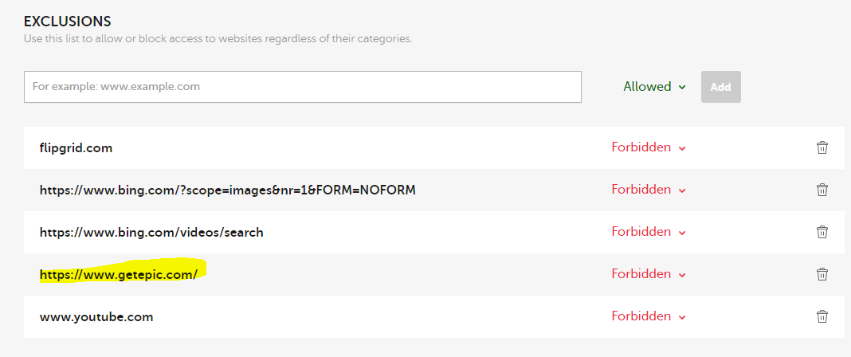Open Forbidden dropdown for bing videos search
Viewport: 851px width, 357px height.
point(649,232)
